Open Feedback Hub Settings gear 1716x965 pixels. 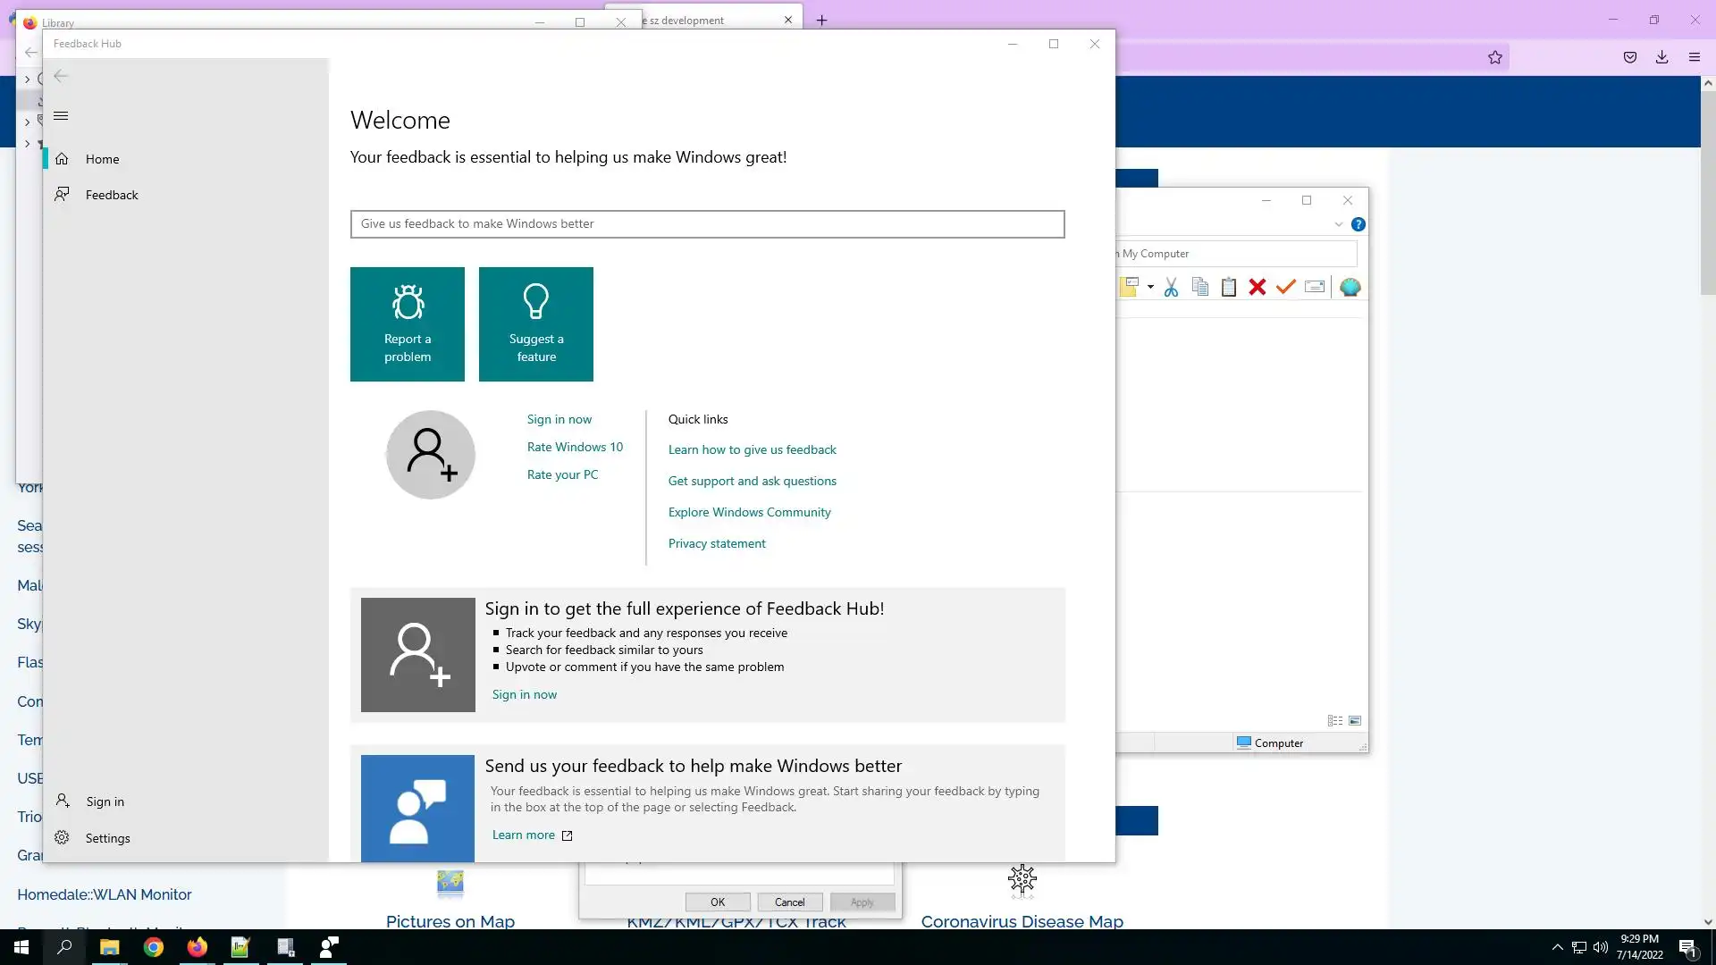point(62,838)
